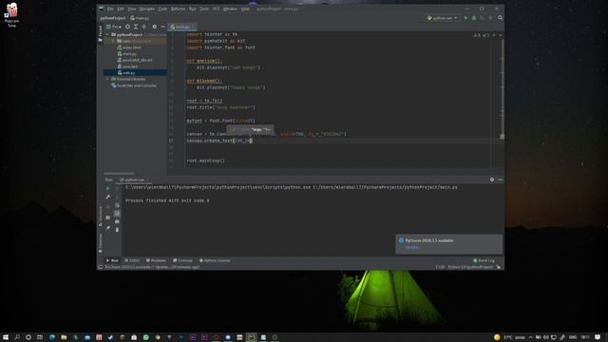
Task: Click the canvas.create_text code line
Action: (x=219, y=141)
